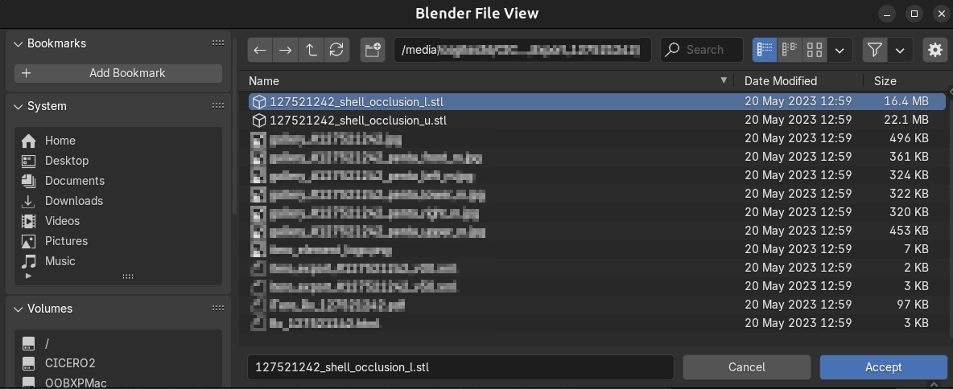Click the Accept button
Image resolution: width=953 pixels, height=389 pixels.
883,367
